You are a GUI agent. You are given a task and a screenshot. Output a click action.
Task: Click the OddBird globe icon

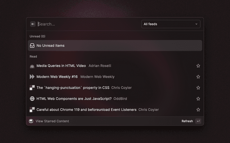coord(32,99)
